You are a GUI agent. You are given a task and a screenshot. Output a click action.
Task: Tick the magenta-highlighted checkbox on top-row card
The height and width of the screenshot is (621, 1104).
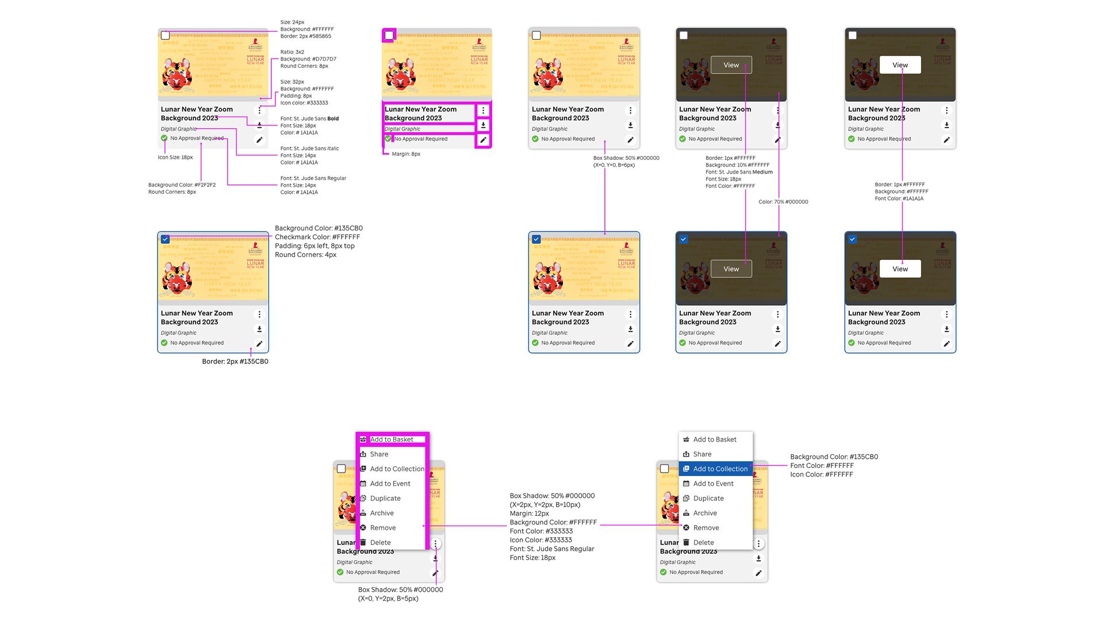click(x=389, y=36)
